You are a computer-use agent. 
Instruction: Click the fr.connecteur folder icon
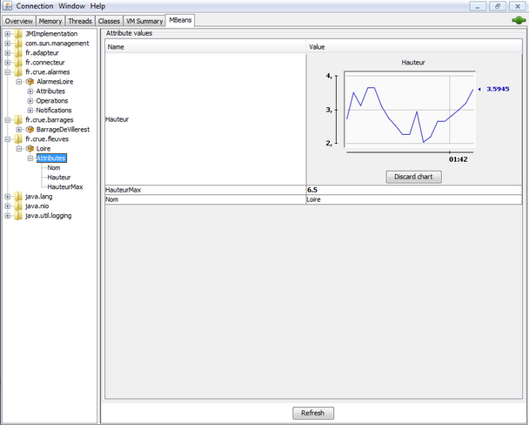coord(18,62)
